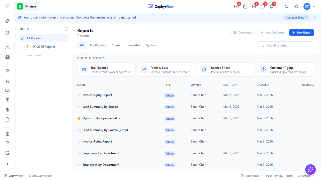Open the mail inbox icon with badge 3

point(236,6)
